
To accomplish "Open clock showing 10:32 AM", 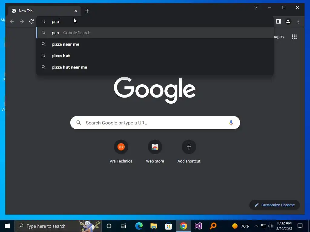I will tap(284, 226).
